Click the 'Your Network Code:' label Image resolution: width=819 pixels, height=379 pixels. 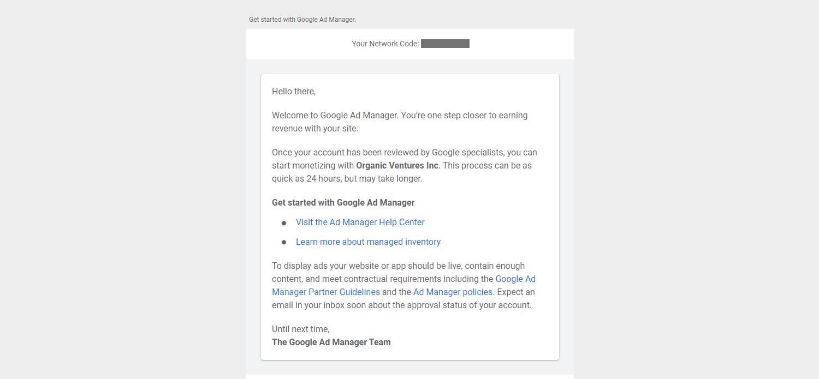click(x=385, y=44)
